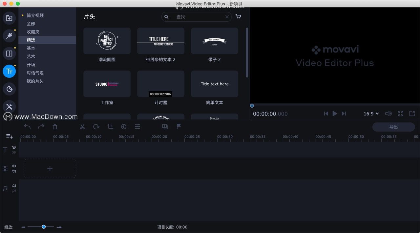Screen dimensions: 420x233
Task: Redo the last action
Action: tap(41, 127)
